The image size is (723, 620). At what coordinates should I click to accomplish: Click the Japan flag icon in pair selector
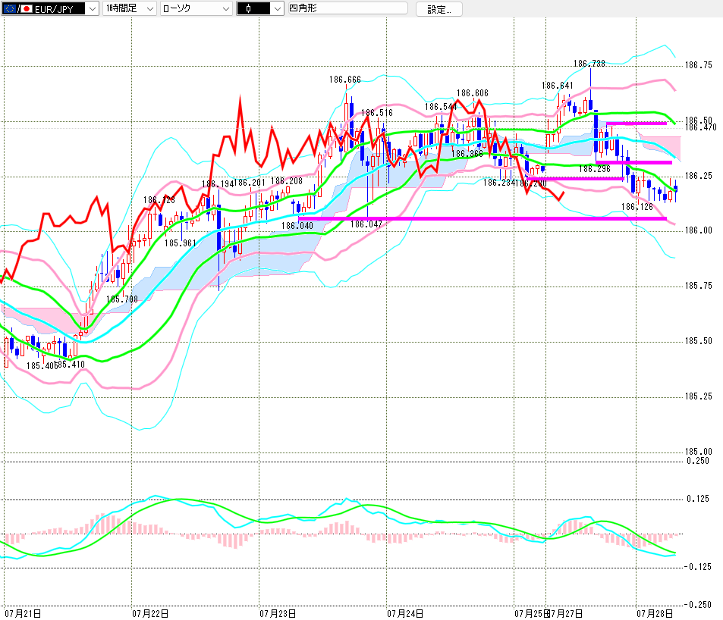pos(27,9)
